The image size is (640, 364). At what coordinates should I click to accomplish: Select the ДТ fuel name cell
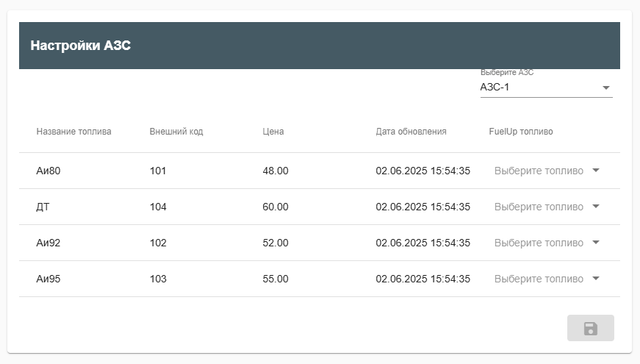tap(43, 207)
